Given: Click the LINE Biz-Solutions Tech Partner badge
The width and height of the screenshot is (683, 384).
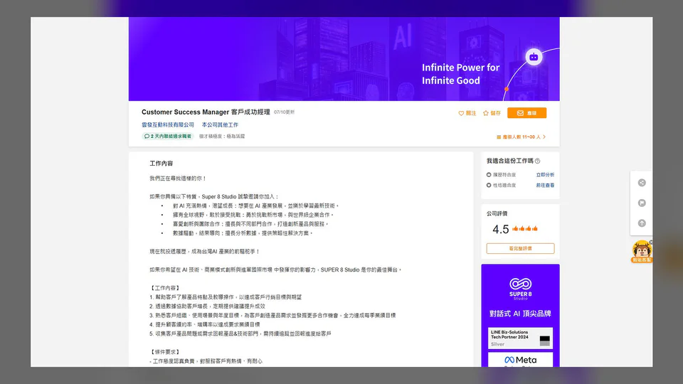Looking at the screenshot, I should pos(520,338).
